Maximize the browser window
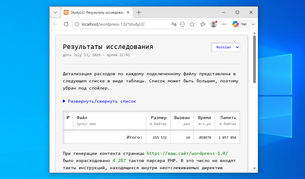Viewport: 305px width, 179px height. (x=237, y=12)
